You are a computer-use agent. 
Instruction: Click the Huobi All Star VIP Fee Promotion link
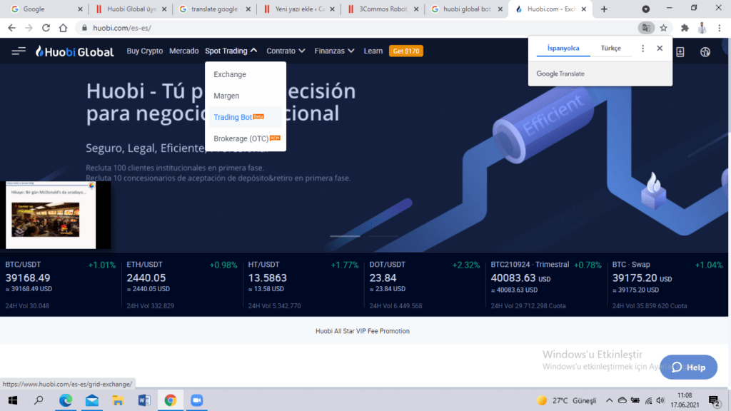(362, 331)
